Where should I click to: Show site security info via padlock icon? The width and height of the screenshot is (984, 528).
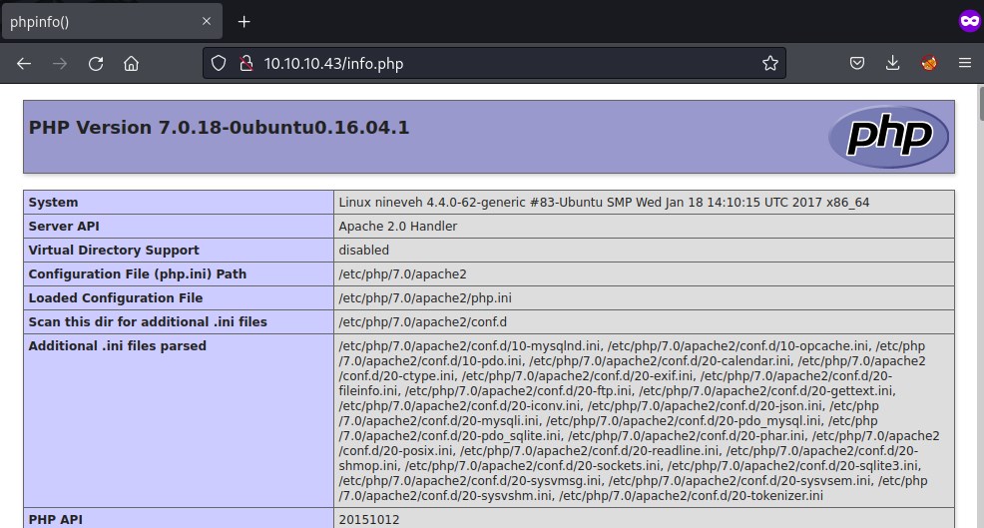point(245,63)
